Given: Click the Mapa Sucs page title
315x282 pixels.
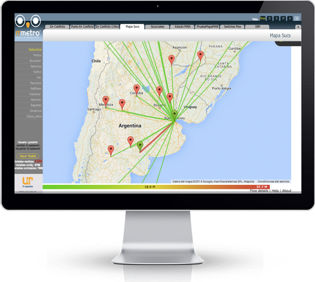Looking at the screenshot, I should [280, 36].
